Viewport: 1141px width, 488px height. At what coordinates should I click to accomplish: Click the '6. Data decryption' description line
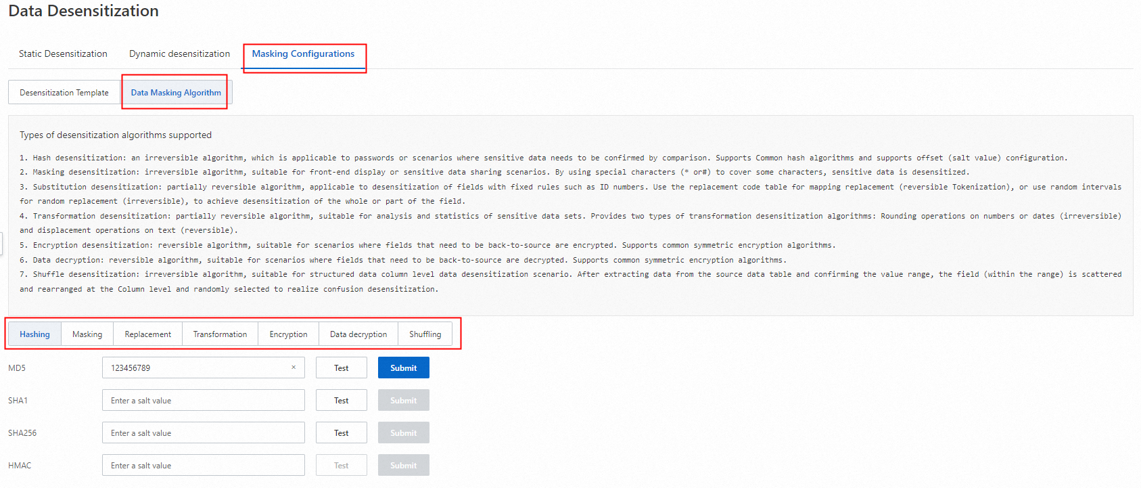[403, 260]
